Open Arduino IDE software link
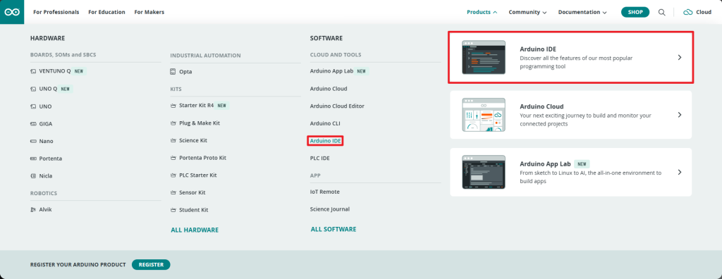This screenshot has width=722, height=279. click(326, 141)
